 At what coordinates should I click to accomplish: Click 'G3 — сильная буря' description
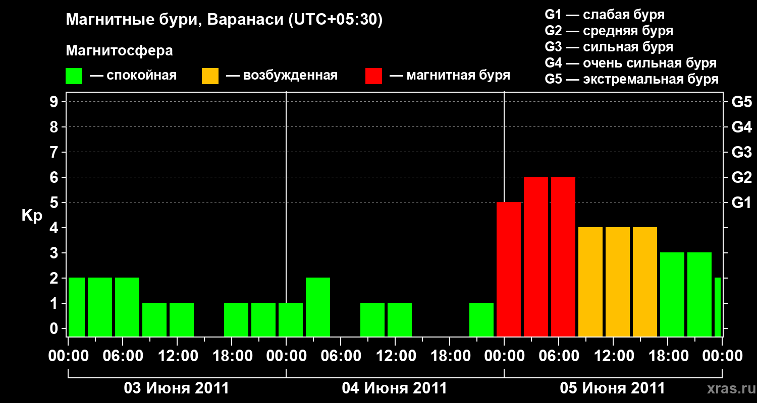click(x=609, y=47)
